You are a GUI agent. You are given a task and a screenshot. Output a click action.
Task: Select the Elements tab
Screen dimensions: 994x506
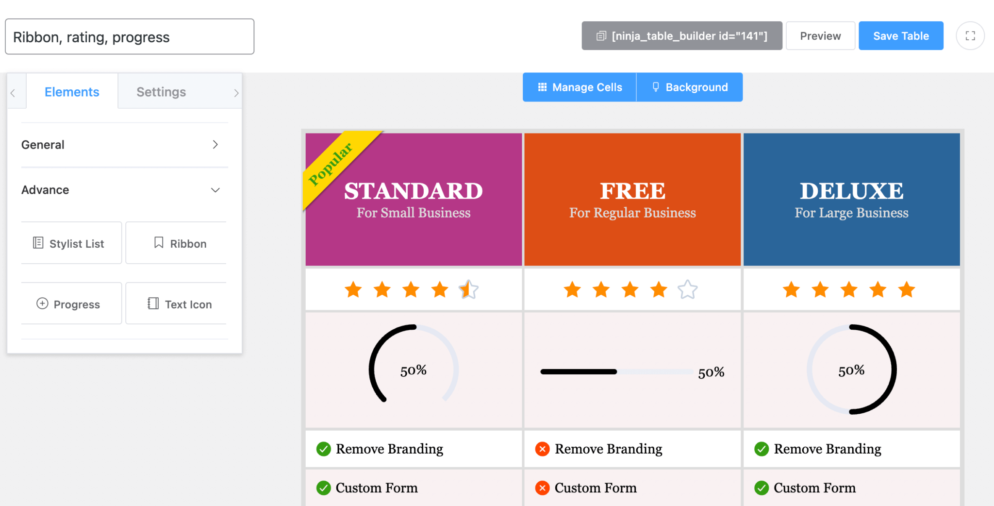point(72,92)
